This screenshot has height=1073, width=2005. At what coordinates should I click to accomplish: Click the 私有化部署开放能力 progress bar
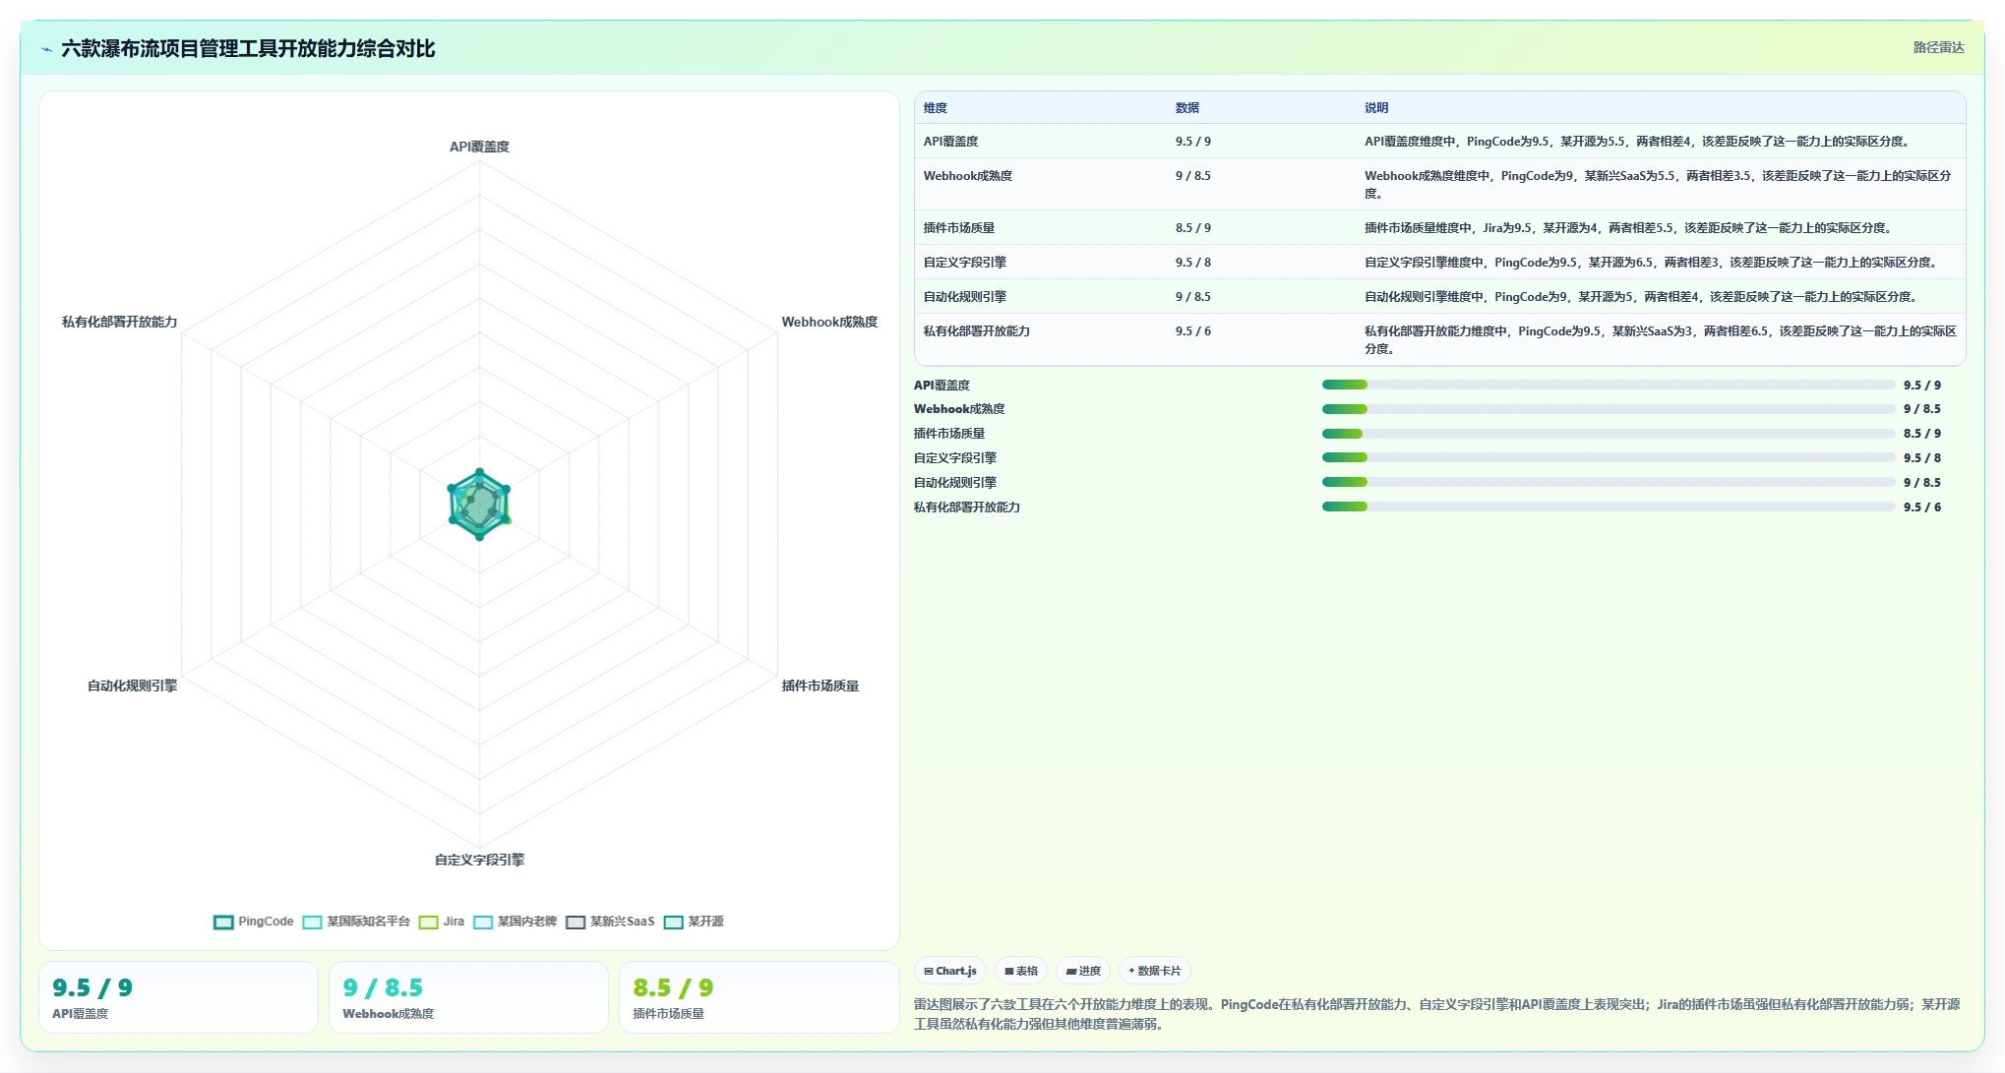pos(1609,507)
